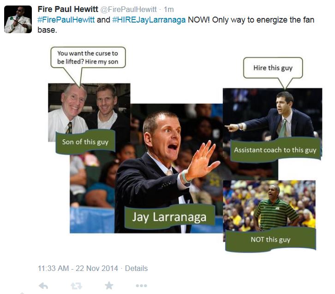Retweet this post using retweet icon
Screen dimensions: 335x294
(x=76, y=286)
